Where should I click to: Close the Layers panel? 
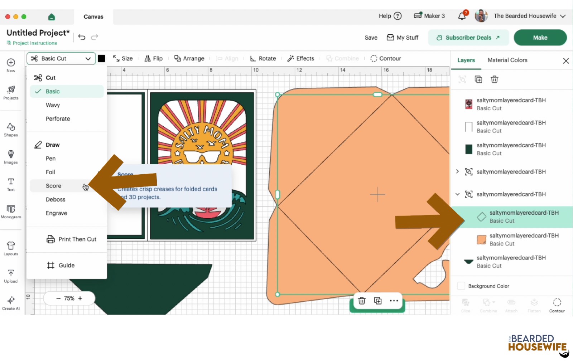[566, 61]
